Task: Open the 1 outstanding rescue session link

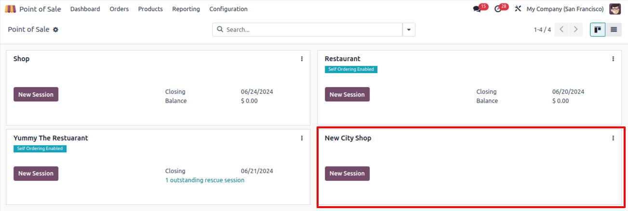Action: click(x=205, y=180)
